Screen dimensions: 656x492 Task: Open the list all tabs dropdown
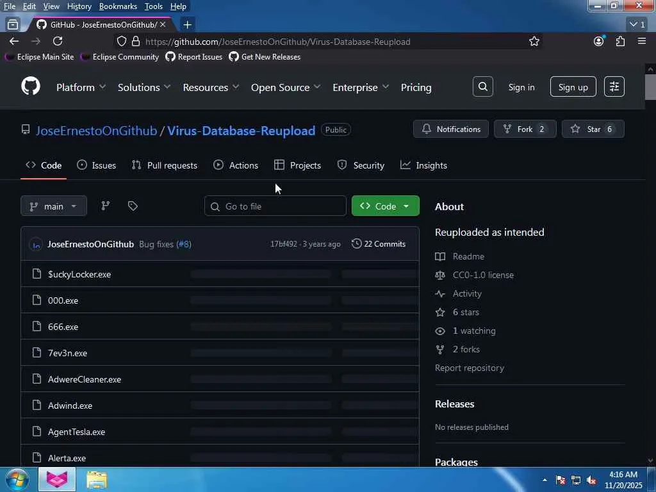tap(637, 25)
